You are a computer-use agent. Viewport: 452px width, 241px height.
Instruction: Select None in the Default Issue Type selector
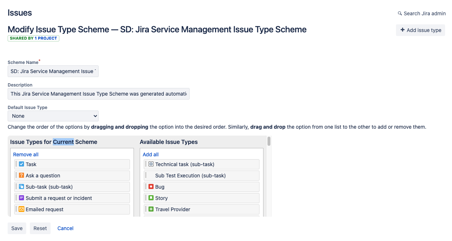53,116
